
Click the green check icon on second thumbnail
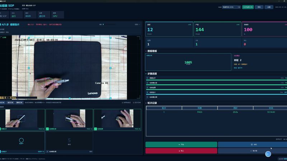47,129
